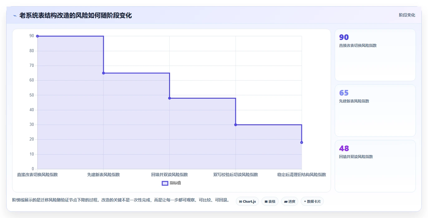Click the x-axis label 先建新表风险指数
This screenshot has height=218, width=428.
pos(104,175)
